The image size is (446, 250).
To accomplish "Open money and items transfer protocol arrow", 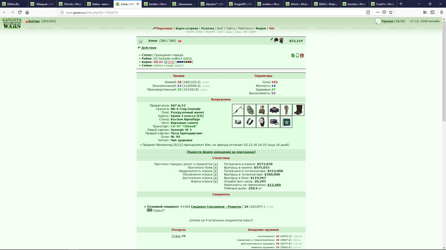I will tap(215, 164).
